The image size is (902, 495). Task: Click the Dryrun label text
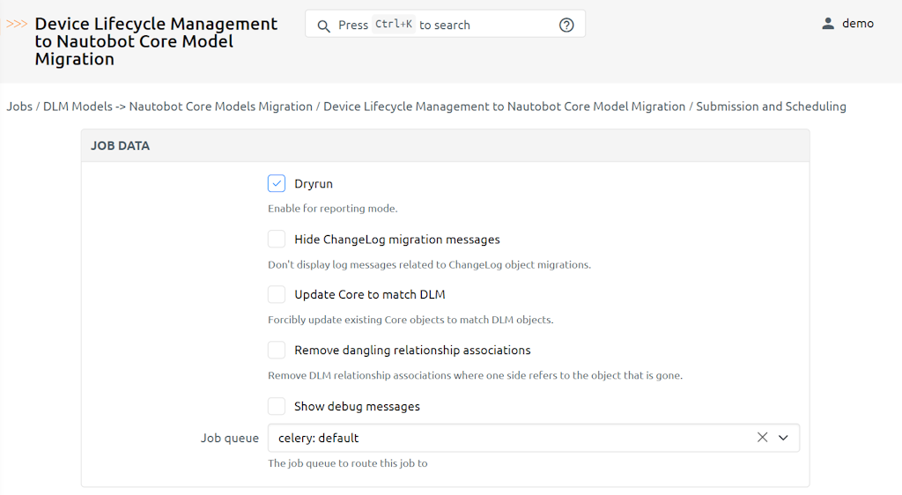(x=314, y=184)
